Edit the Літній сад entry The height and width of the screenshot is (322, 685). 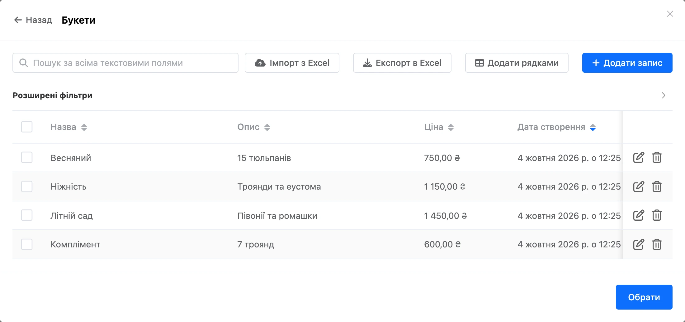coord(639,215)
